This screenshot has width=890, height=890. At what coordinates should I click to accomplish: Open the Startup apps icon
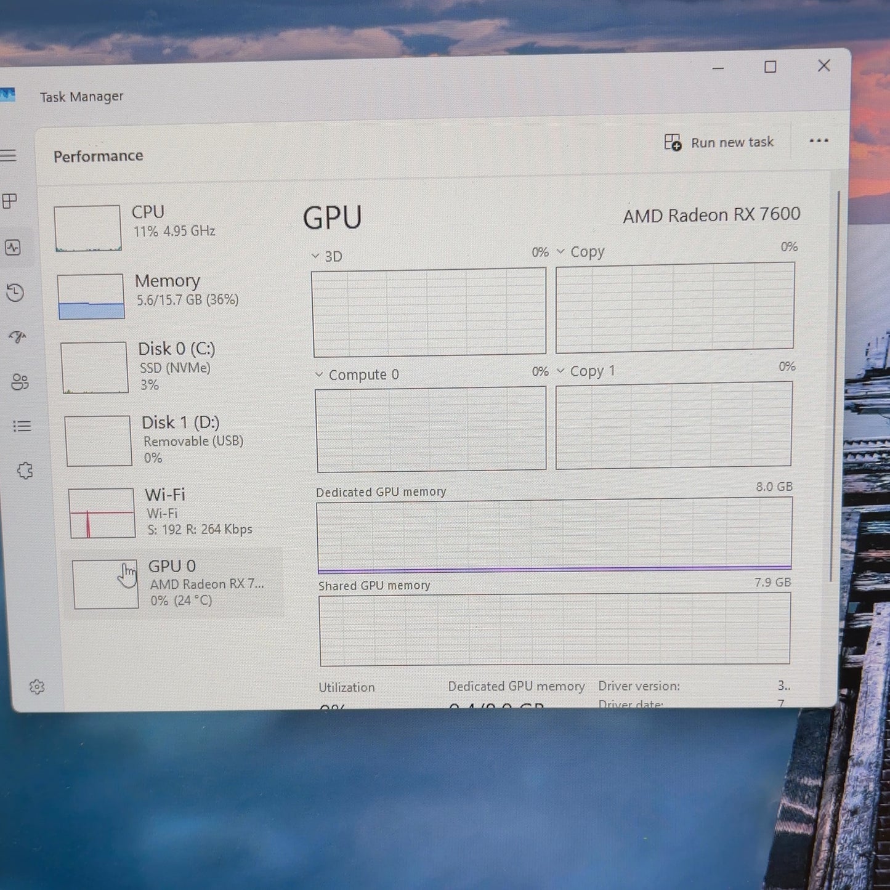[x=17, y=336]
